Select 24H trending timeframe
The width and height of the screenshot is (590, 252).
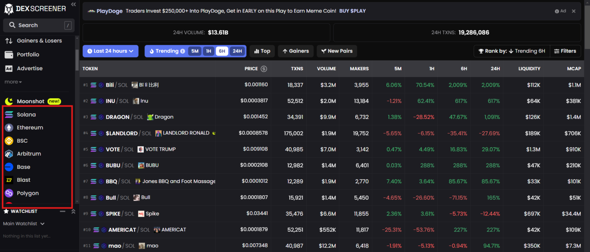[x=237, y=51]
